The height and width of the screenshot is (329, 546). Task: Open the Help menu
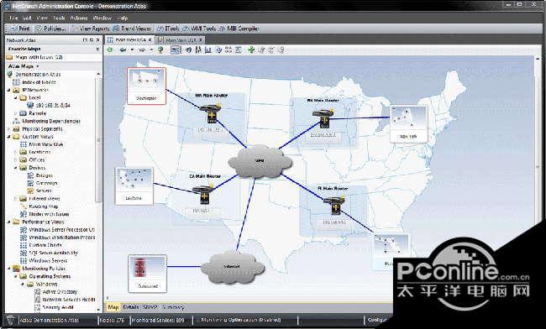[123, 18]
